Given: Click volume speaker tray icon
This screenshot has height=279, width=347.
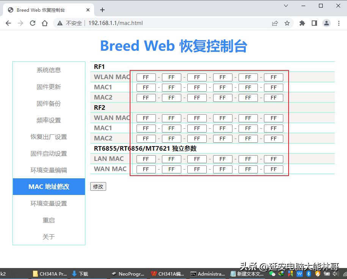Looking at the screenshot, I should click(x=336, y=274).
